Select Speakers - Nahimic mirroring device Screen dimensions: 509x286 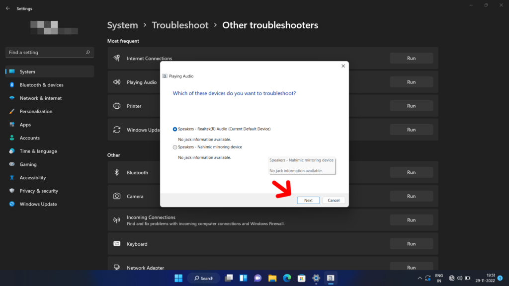(x=175, y=146)
